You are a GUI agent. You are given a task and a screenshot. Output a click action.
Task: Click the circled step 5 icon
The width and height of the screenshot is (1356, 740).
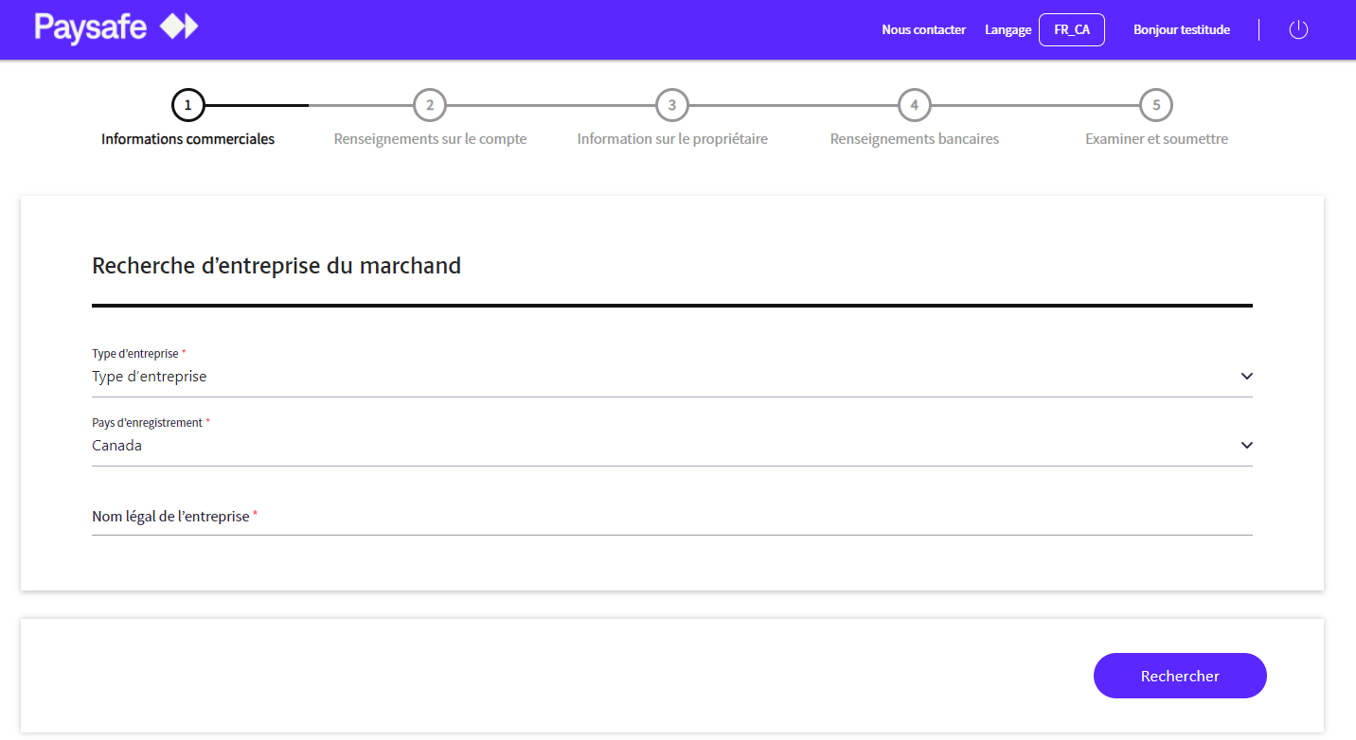pyautogui.click(x=1156, y=105)
